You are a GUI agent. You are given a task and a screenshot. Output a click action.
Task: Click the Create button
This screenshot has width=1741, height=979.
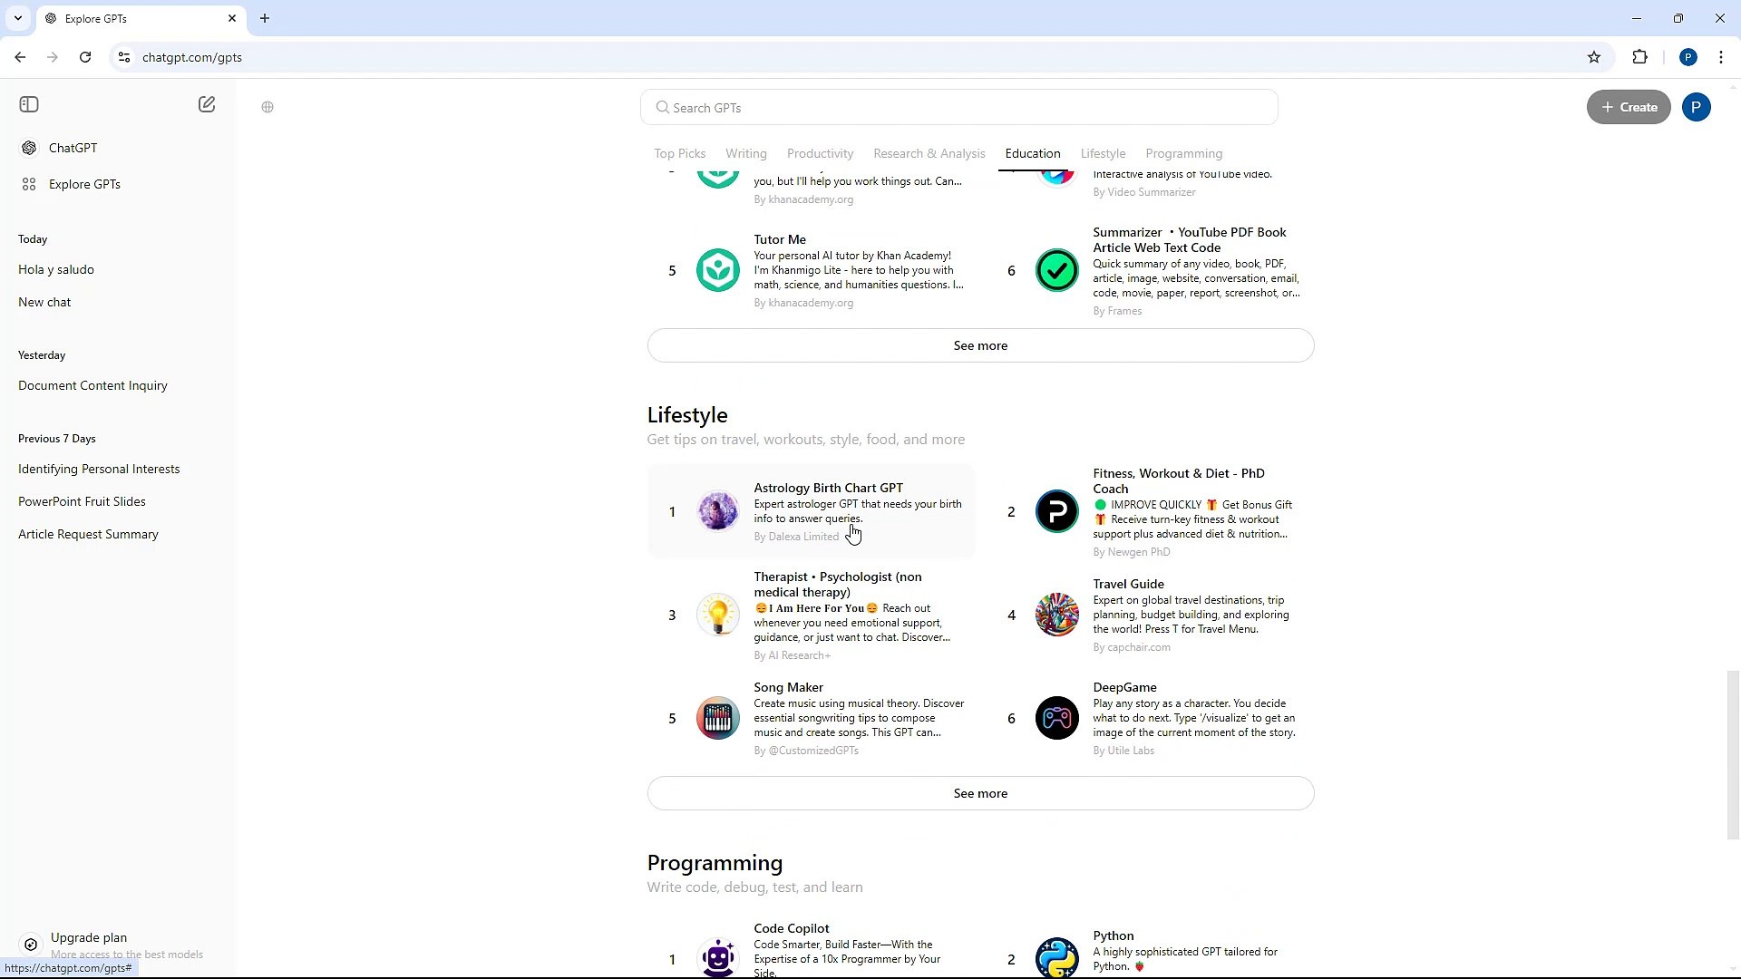tap(1629, 107)
